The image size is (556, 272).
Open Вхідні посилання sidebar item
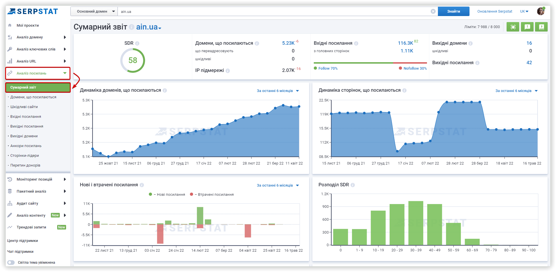coord(26,117)
